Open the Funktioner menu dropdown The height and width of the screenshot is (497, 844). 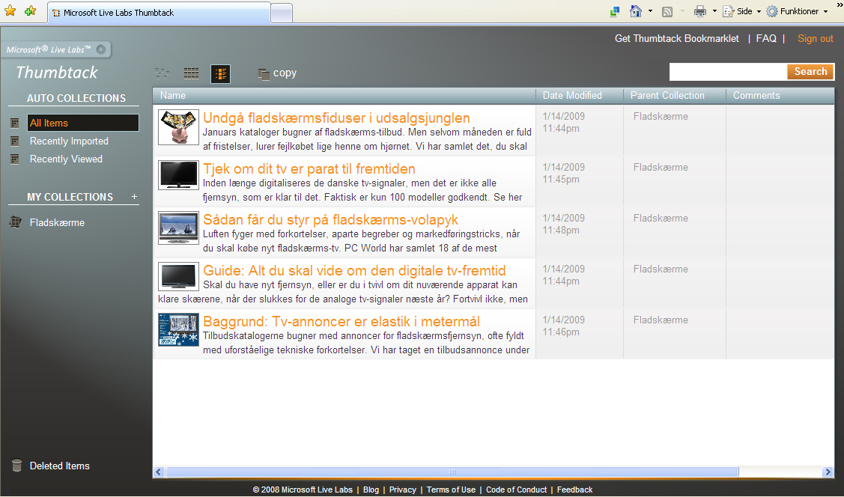coord(797,11)
